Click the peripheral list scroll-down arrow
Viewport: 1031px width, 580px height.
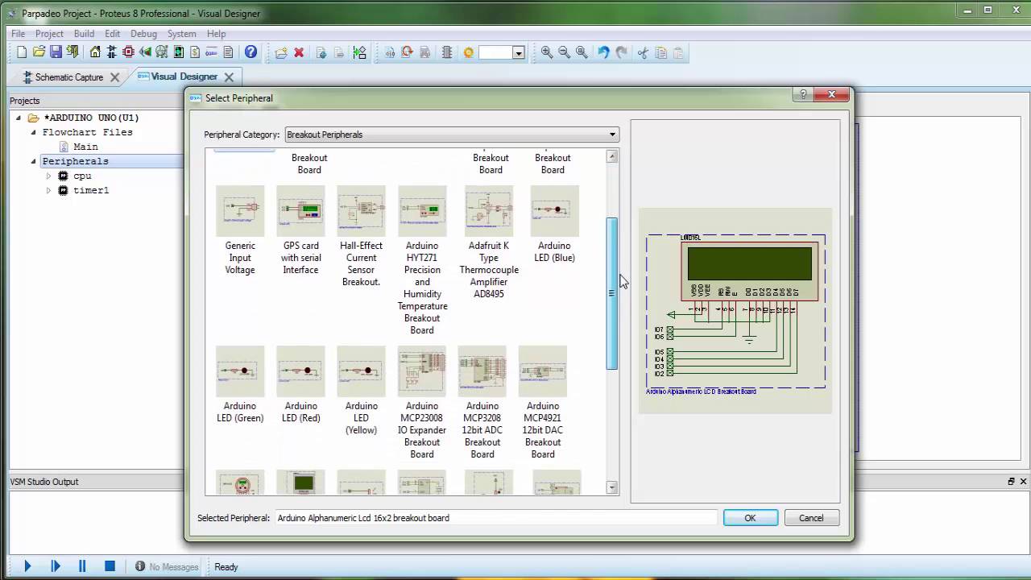[612, 487]
